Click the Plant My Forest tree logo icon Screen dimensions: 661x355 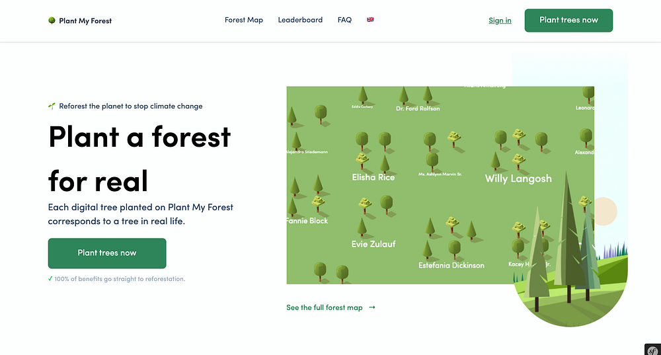click(52, 20)
